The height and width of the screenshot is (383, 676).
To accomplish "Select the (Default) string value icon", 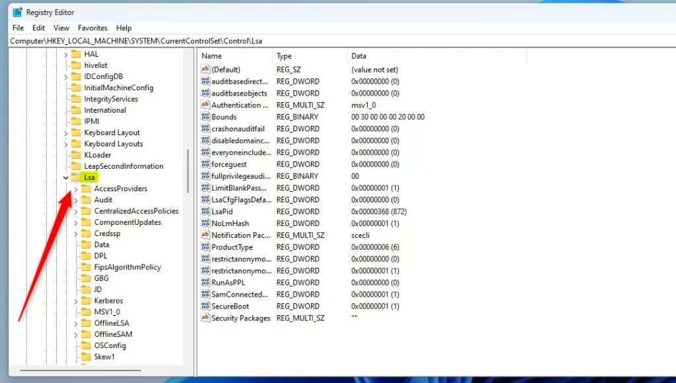I will tap(205, 69).
